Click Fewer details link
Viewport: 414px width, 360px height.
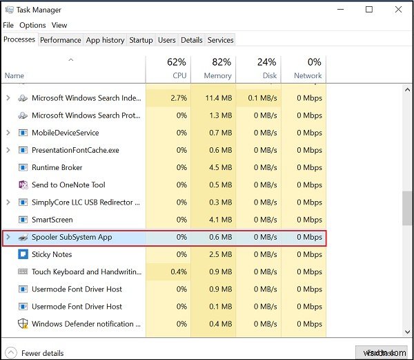43,353
